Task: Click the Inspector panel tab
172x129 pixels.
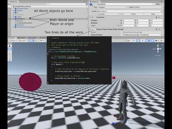Action: tap(94, 2)
